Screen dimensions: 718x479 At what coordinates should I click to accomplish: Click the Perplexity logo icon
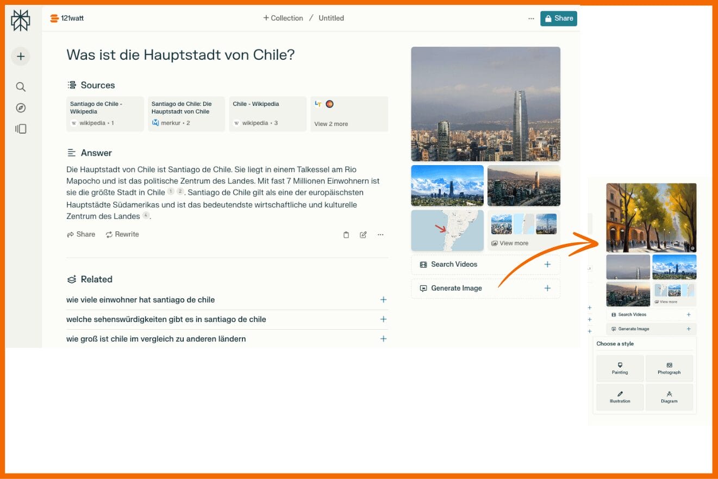pos(21,21)
